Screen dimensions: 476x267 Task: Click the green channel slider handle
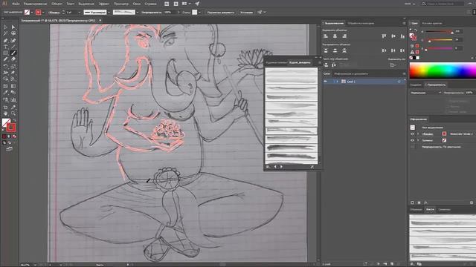[x=430, y=41]
